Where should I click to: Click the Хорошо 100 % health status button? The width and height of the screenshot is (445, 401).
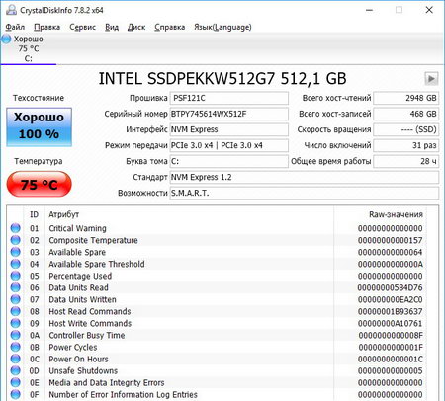(39, 126)
